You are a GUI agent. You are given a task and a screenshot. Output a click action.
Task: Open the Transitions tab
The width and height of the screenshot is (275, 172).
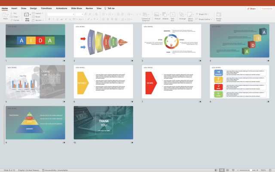[46, 8]
